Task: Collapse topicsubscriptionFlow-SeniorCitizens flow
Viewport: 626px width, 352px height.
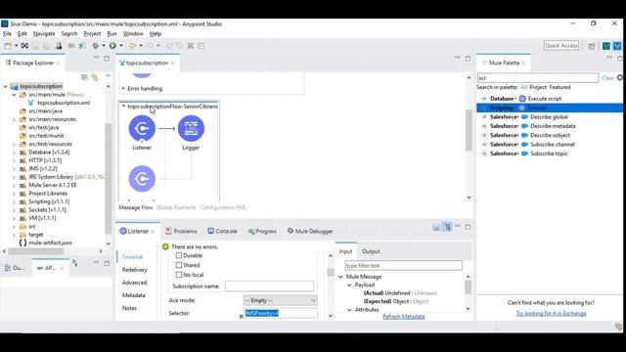Action: point(123,107)
